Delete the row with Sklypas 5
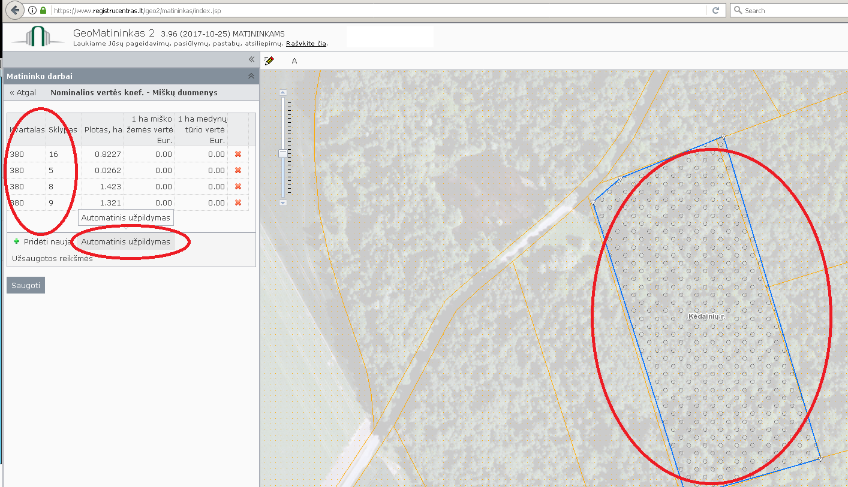 [x=238, y=170]
